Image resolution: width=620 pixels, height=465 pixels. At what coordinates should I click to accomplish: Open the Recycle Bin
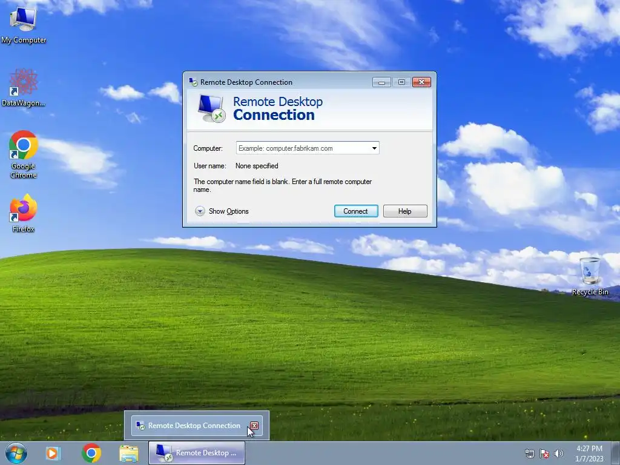point(590,276)
